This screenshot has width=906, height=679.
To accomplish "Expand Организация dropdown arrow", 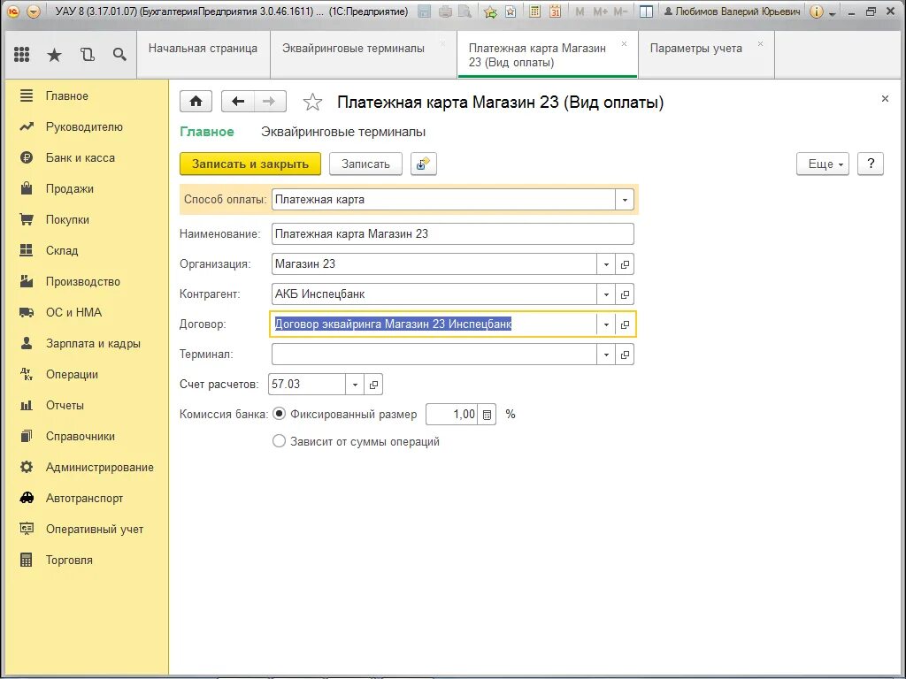I will coord(606,264).
